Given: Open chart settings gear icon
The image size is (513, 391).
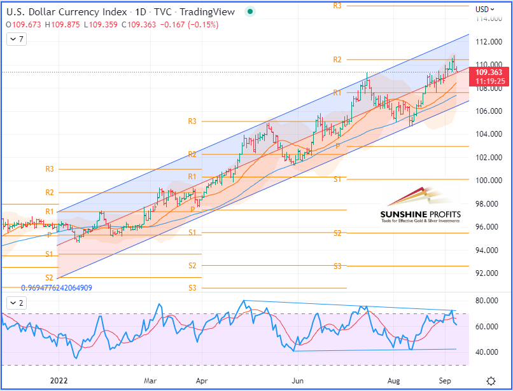Looking at the screenshot, I should click(x=491, y=381).
